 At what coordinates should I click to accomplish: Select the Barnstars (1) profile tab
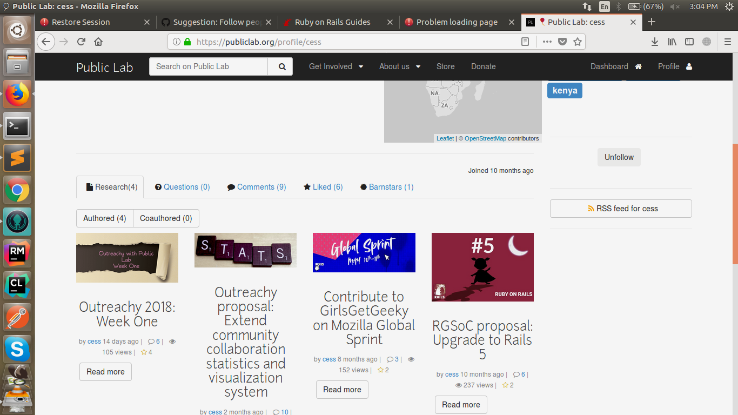(387, 187)
